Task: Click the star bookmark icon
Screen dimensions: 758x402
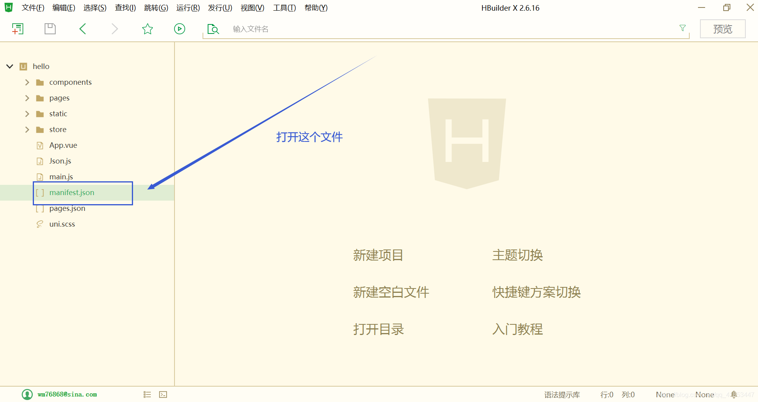Action: tap(147, 29)
